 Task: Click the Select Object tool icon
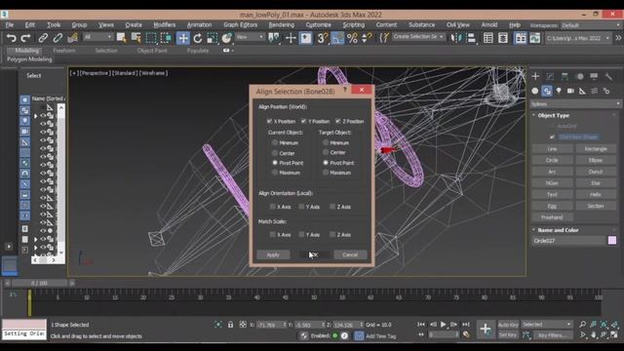[x=121, y=38]
